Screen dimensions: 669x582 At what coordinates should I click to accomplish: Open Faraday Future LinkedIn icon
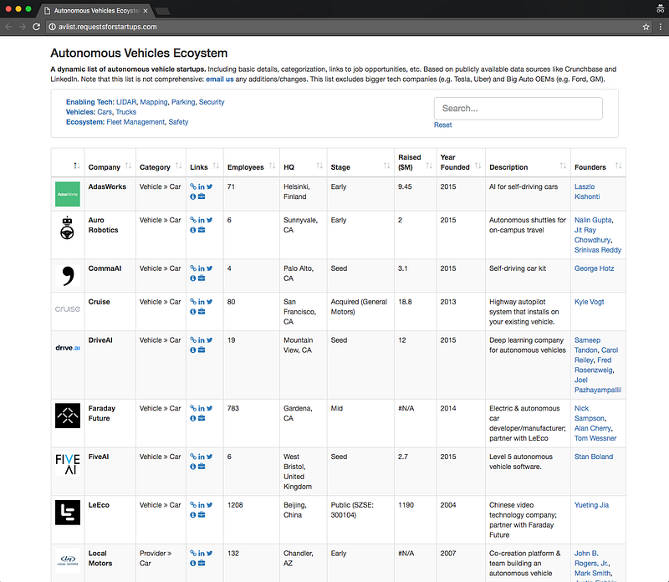coord(201,409)
